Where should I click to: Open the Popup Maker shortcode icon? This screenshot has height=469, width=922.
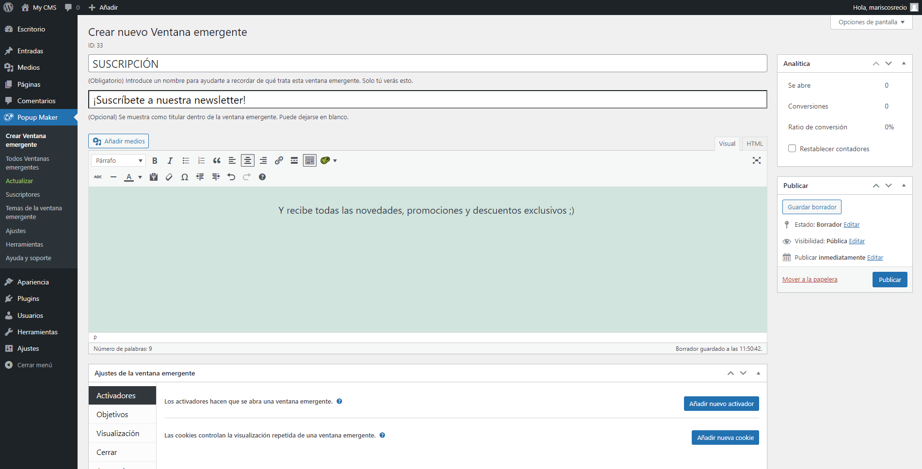(325, 160)
